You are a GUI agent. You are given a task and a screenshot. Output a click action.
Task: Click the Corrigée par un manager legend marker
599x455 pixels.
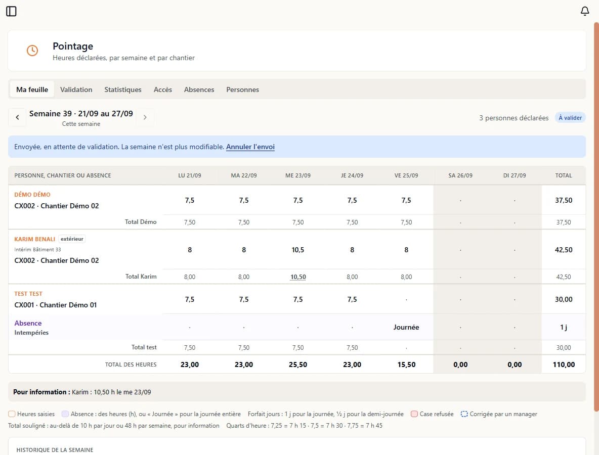pyautogui.click(x=464, y=414)
